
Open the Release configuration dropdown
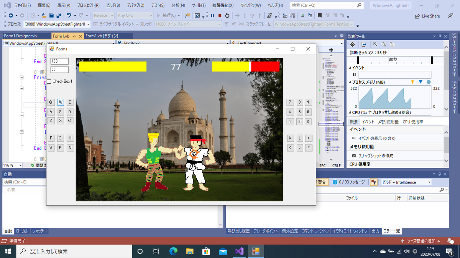tap(103, 16)
